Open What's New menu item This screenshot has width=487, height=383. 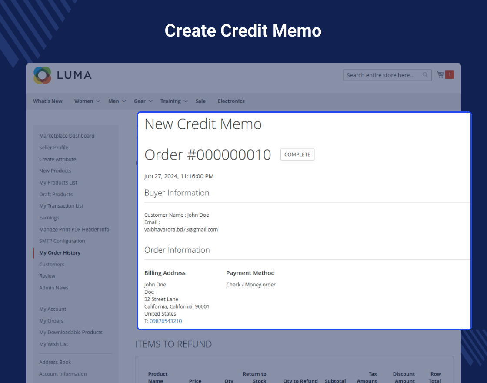tap(47, 101)
